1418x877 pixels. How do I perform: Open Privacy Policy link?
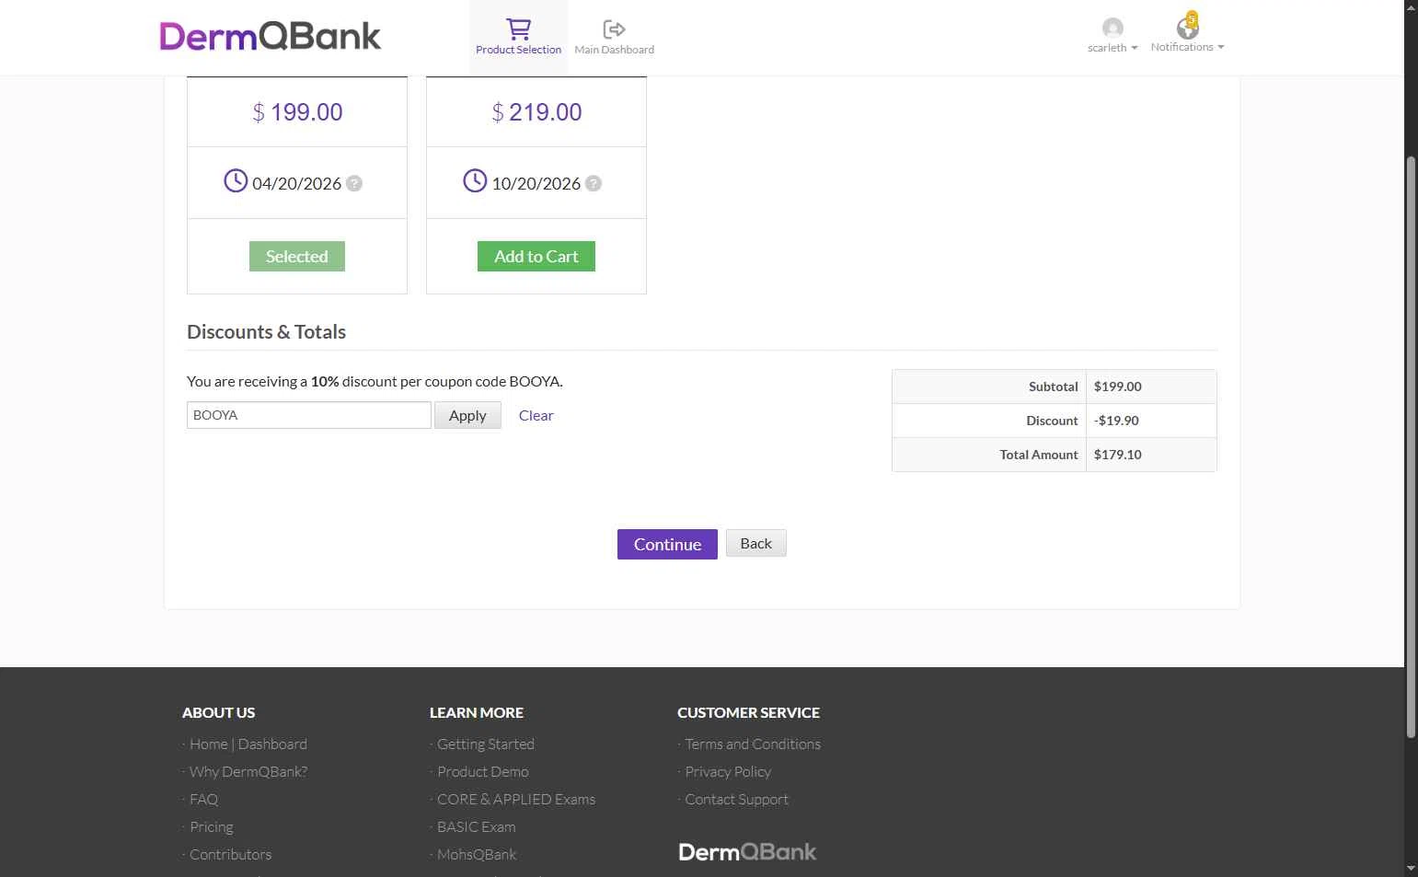tap(728, 771)
